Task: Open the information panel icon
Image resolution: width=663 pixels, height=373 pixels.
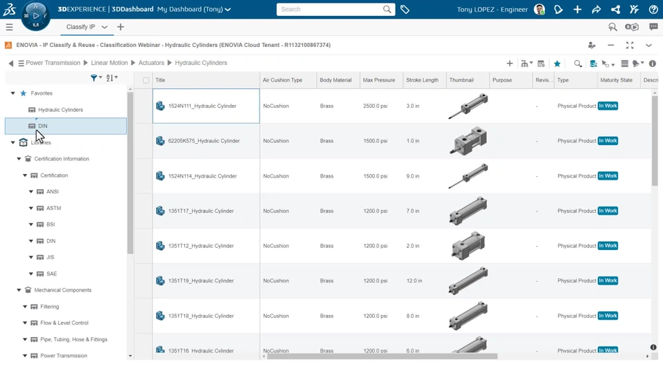Action: pos(653,64)
